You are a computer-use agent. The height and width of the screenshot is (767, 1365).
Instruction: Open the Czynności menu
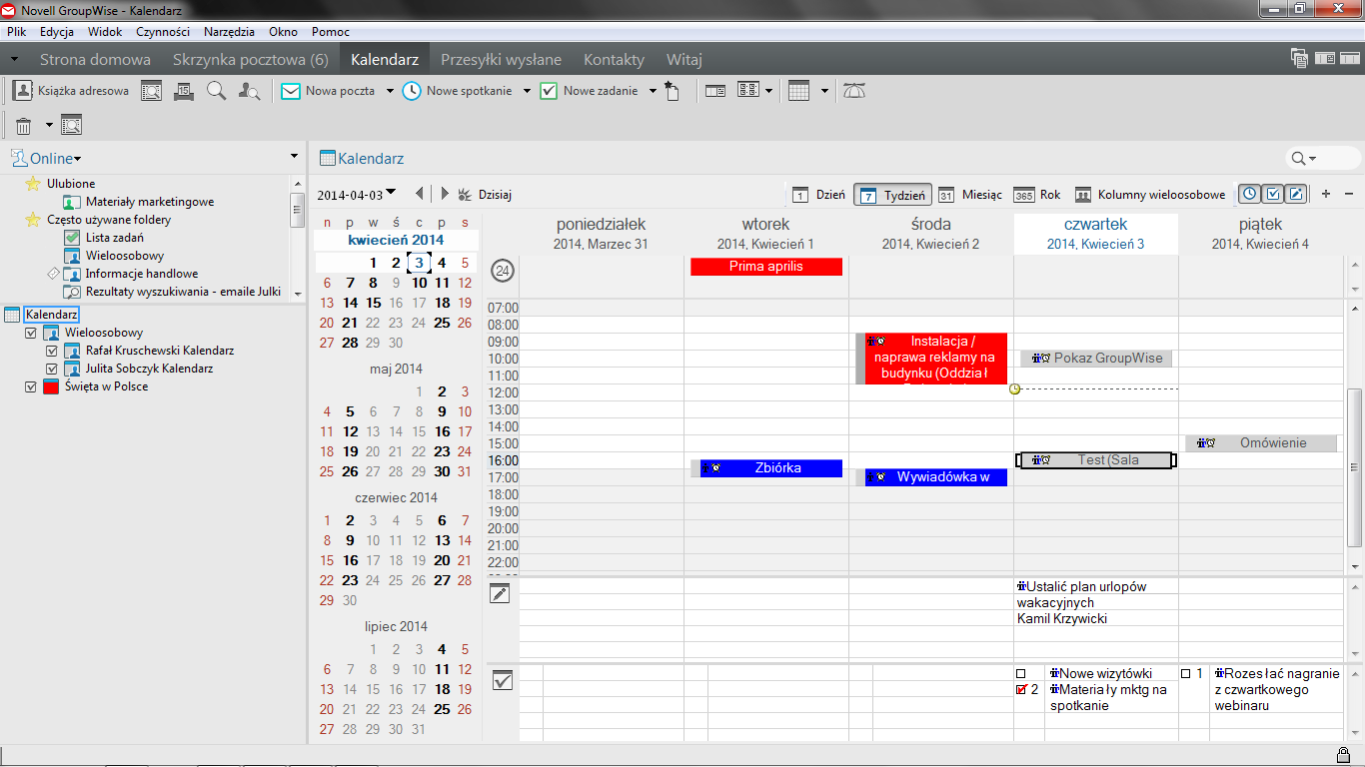pos(163,32)
